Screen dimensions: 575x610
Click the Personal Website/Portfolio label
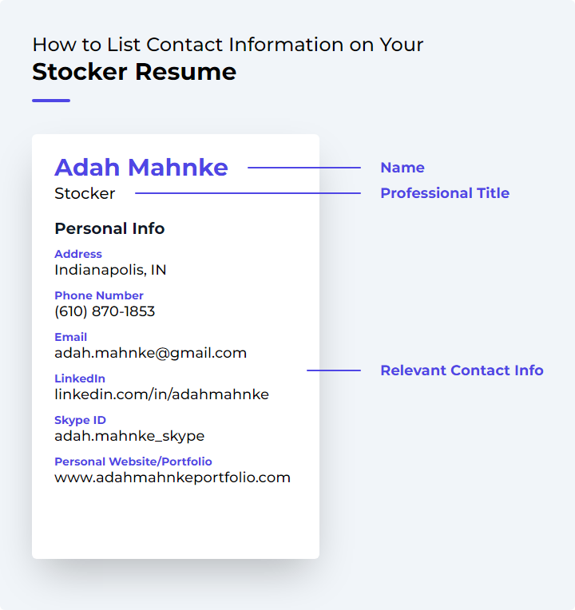[x=133, y=461]
